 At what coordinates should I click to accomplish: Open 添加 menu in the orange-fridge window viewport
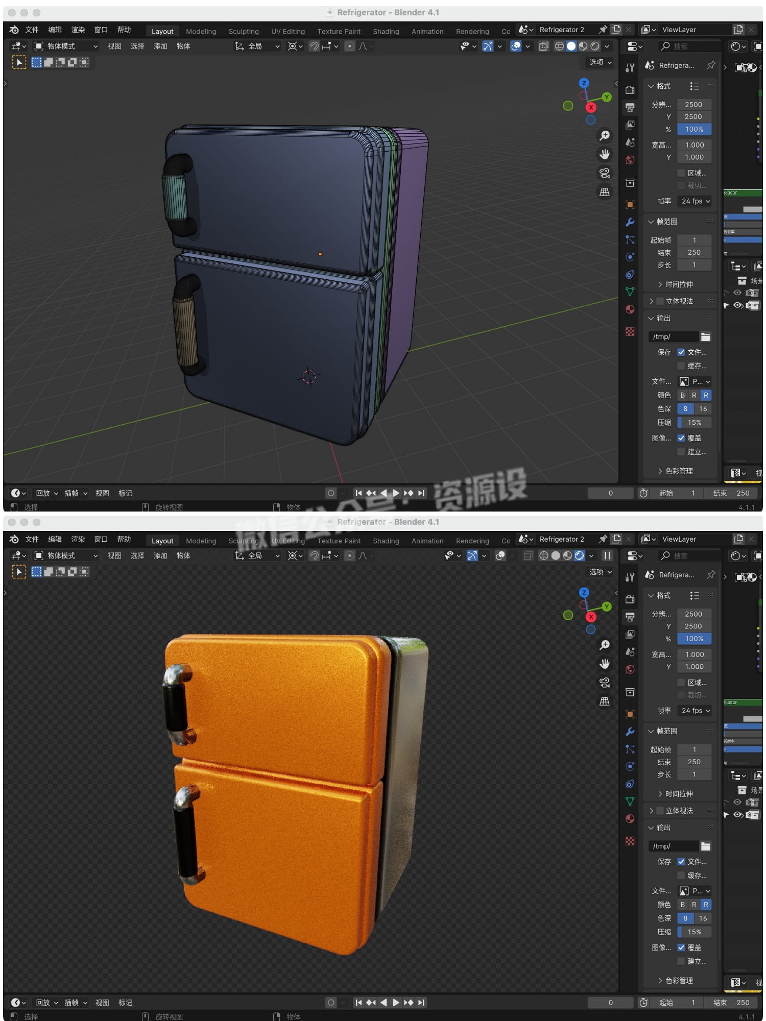(160, 555)
